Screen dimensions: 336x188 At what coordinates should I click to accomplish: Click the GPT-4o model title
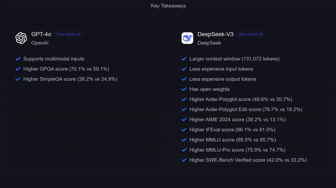pyautogui.click(x=41, y=34)
